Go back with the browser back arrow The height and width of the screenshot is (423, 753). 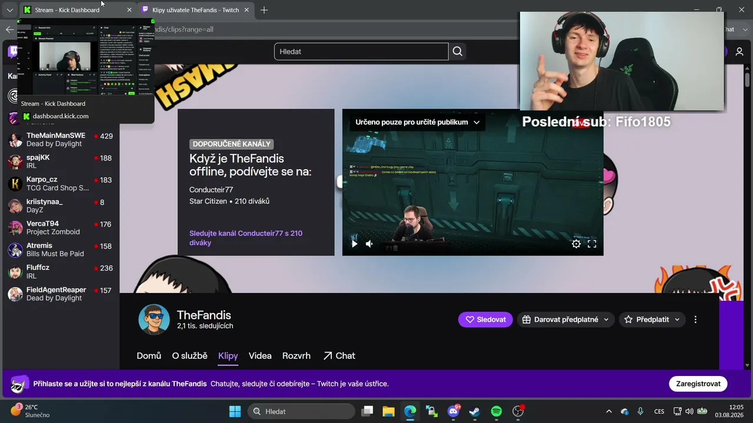pyautogui.click(x=9, y=29)
